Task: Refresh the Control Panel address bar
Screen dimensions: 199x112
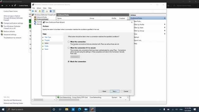Action: (x=168, y=6)
